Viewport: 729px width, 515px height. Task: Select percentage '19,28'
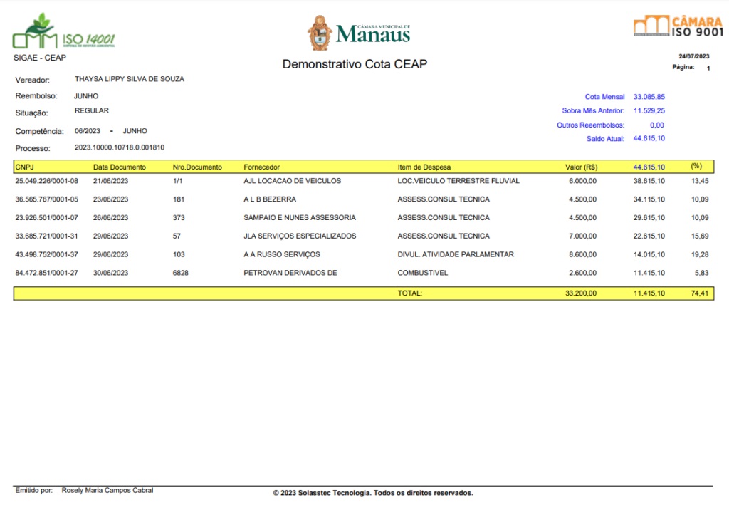tap(700, 254)
